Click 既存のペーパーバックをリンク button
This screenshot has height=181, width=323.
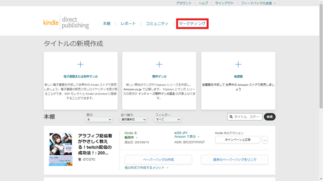[x=235, y=160]
